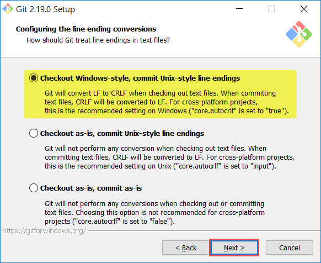Click the 'Configuring the line ending conversions' heading
The image size is (321, 263).
pyautogui.click(x=86, y=29)
